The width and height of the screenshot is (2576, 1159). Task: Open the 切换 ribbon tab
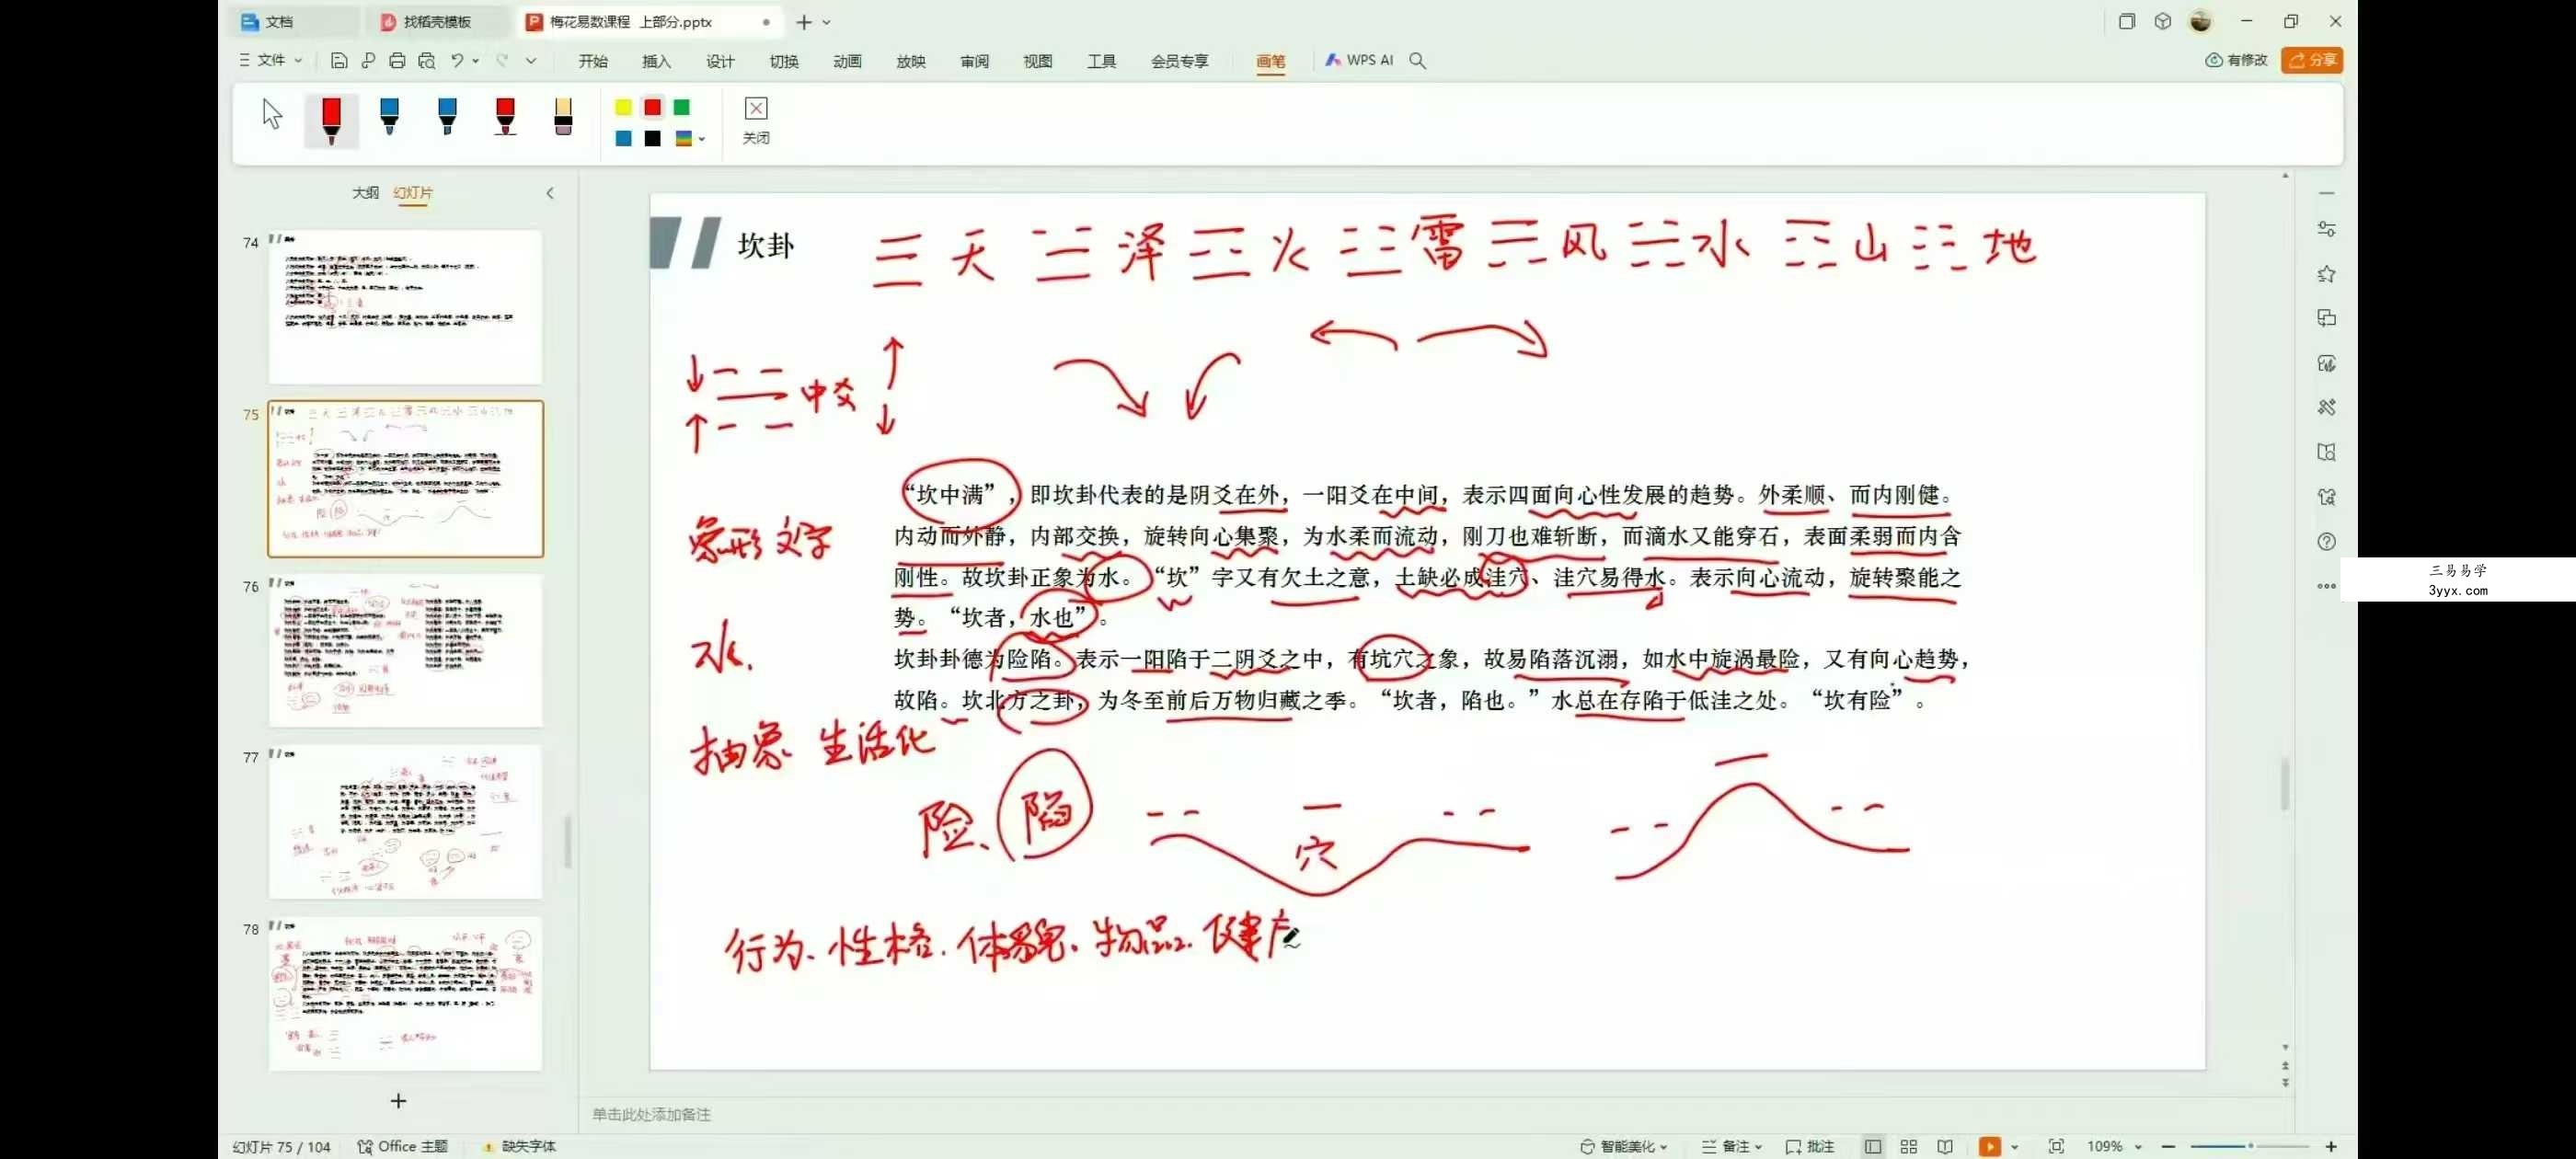[784, 61]
